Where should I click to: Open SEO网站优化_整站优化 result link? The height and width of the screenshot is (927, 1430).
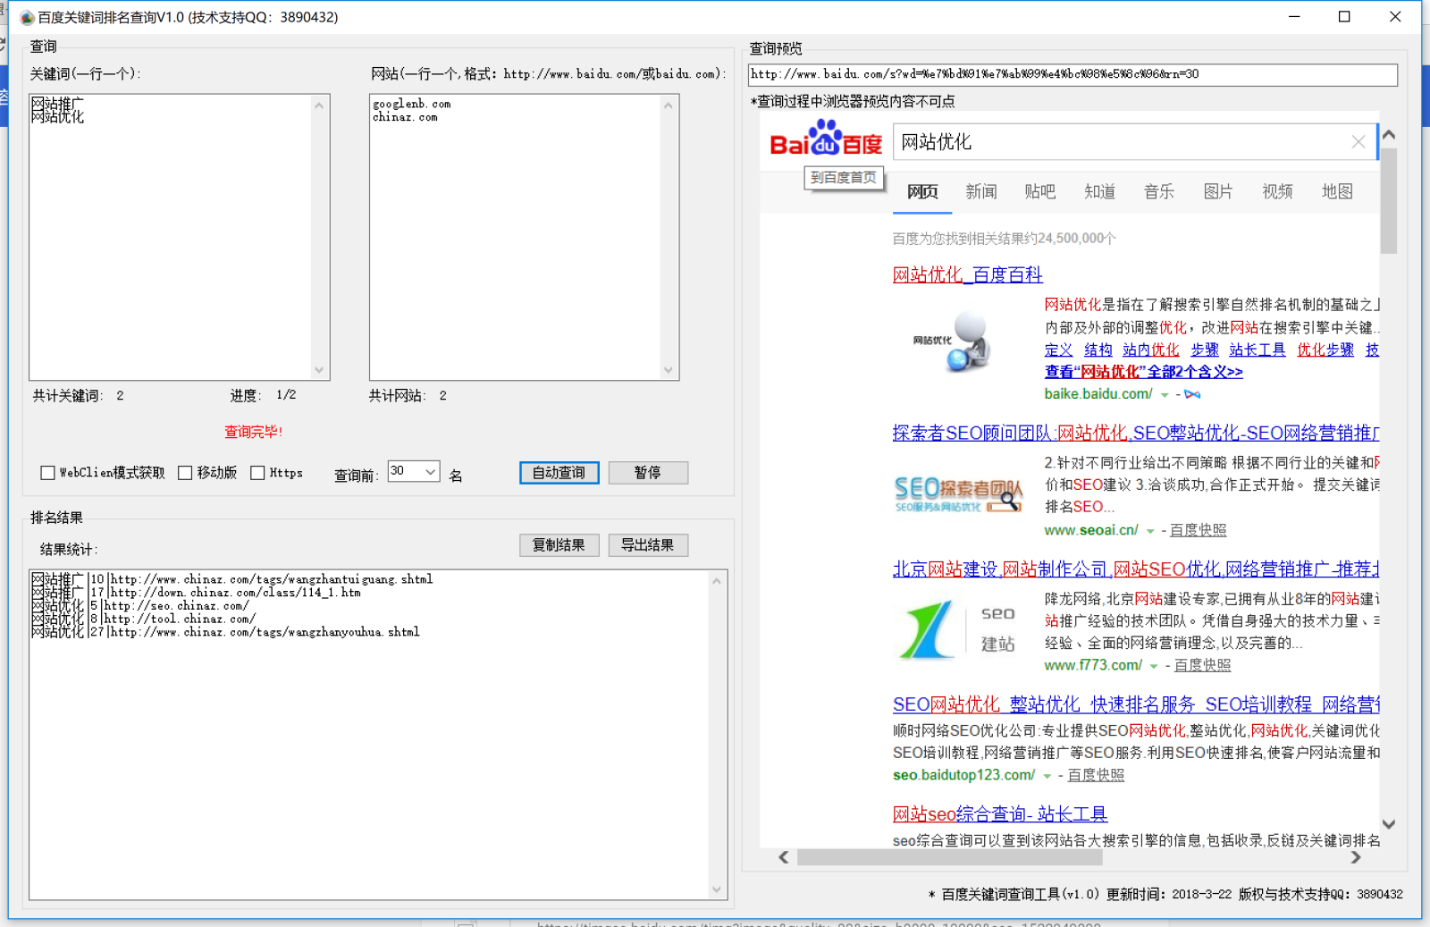point(1136,704)
